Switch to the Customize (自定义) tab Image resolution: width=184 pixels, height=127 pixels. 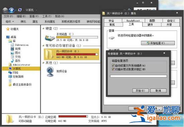171,21
